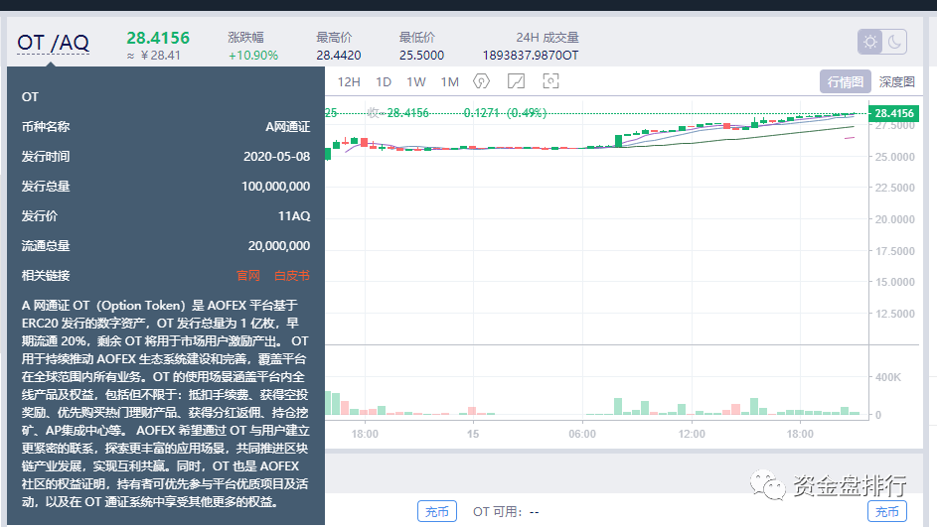
Task: Click the 06:00 time axis label
Action: pos(582,434)
